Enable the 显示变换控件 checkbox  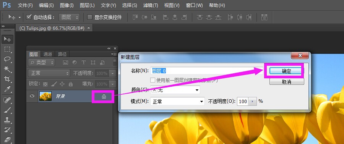point(89,17)
